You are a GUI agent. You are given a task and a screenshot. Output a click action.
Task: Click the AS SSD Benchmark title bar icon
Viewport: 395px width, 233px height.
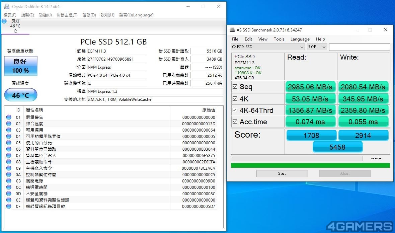pos(232,30)
